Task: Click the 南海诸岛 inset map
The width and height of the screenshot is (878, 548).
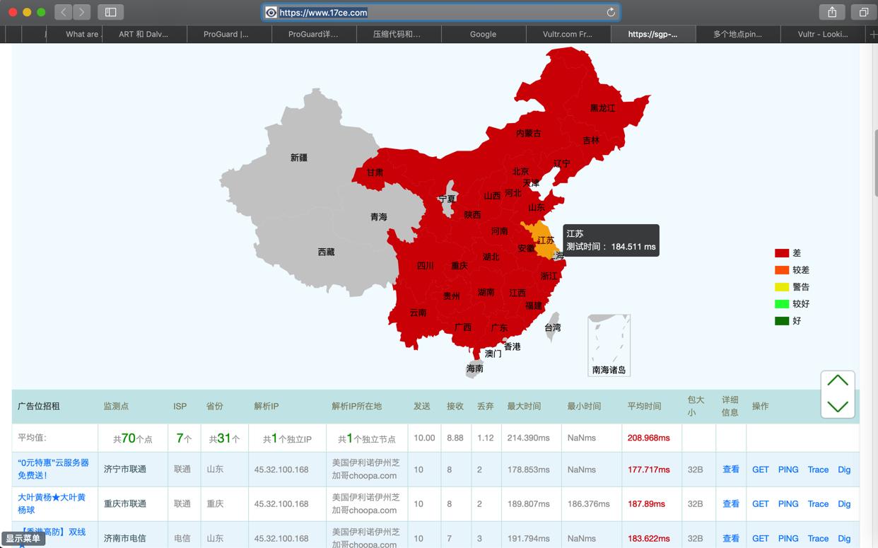Action: (x=609, y=345)
